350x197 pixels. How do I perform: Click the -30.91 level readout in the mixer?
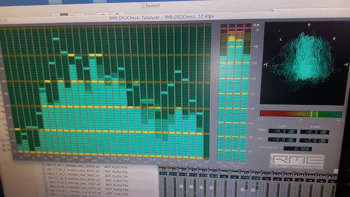coord(163,174)
